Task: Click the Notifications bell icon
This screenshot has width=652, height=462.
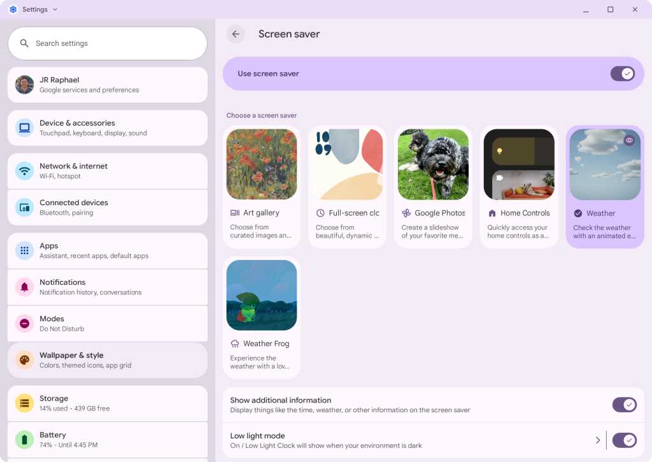Action: pos(25,287)
